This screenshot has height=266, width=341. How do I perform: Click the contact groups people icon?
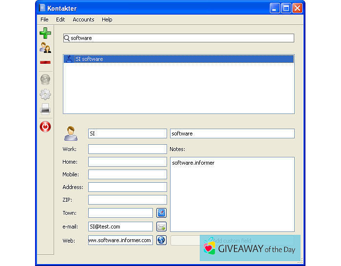(x=45, y=48)
